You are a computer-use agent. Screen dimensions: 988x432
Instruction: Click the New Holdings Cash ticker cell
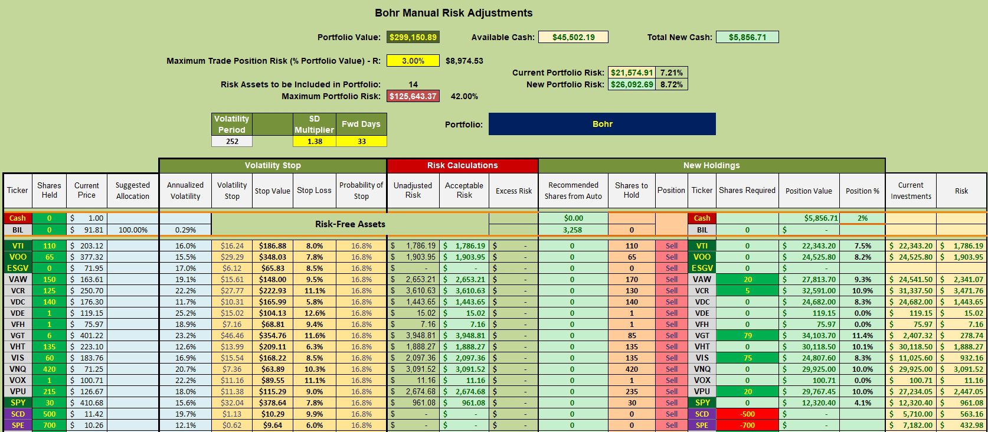tap(702, 218)
